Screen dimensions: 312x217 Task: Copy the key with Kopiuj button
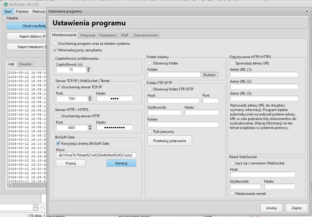[x=70, y=163]
